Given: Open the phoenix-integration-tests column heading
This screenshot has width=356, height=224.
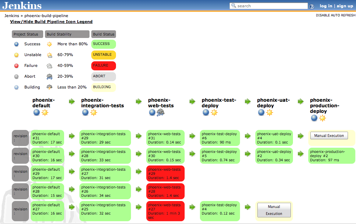Looking at the screenshot, I should (x=102, y=103).
